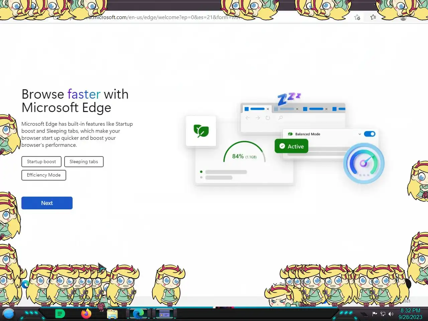The image size is (428, 321).
Task: Select the Efficiency Mode feature button
Action: point(44,175)
